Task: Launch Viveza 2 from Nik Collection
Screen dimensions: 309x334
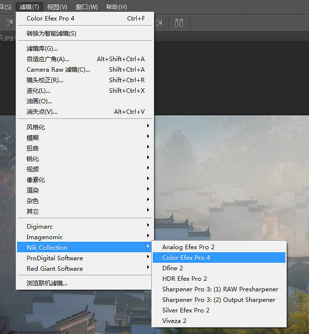Action: click(174, 320)
